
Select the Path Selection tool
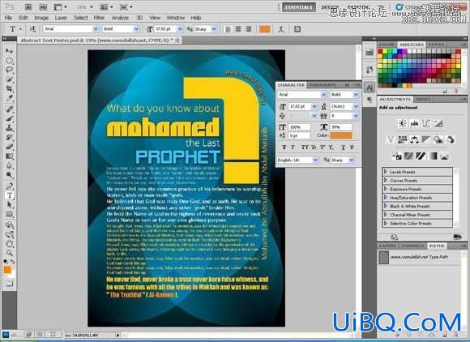tap(9, 205)
